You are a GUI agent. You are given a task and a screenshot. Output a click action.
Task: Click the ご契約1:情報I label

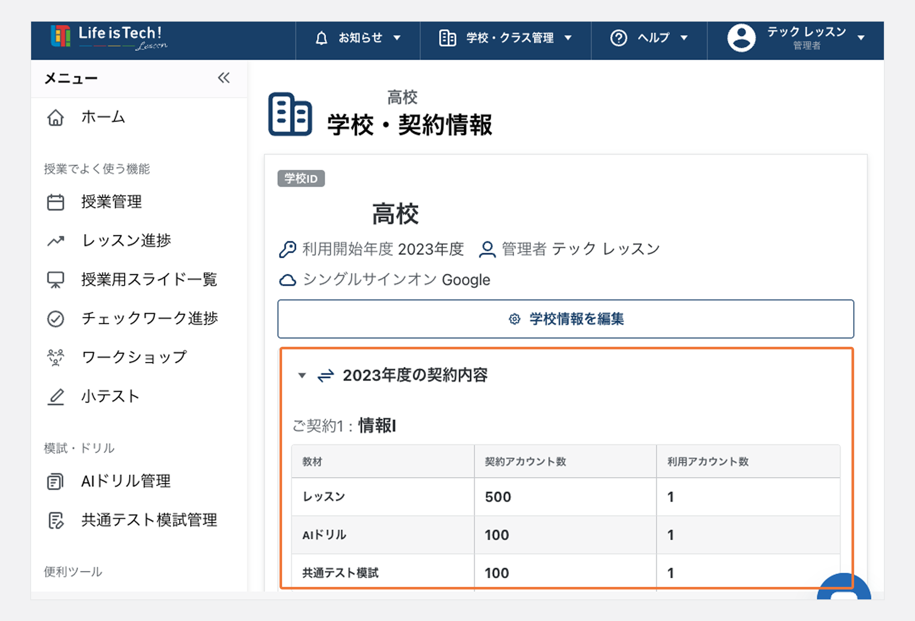tap(344, 426)
